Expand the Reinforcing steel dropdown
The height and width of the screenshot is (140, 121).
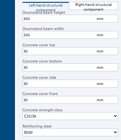coord(70,132)
